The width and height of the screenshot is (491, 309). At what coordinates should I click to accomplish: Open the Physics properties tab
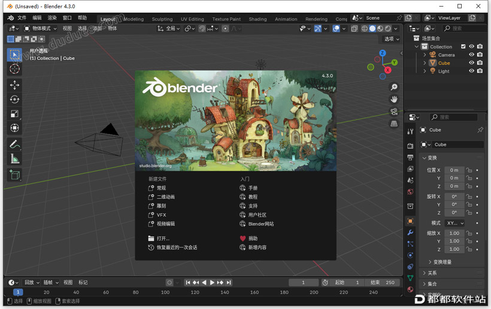410,255
